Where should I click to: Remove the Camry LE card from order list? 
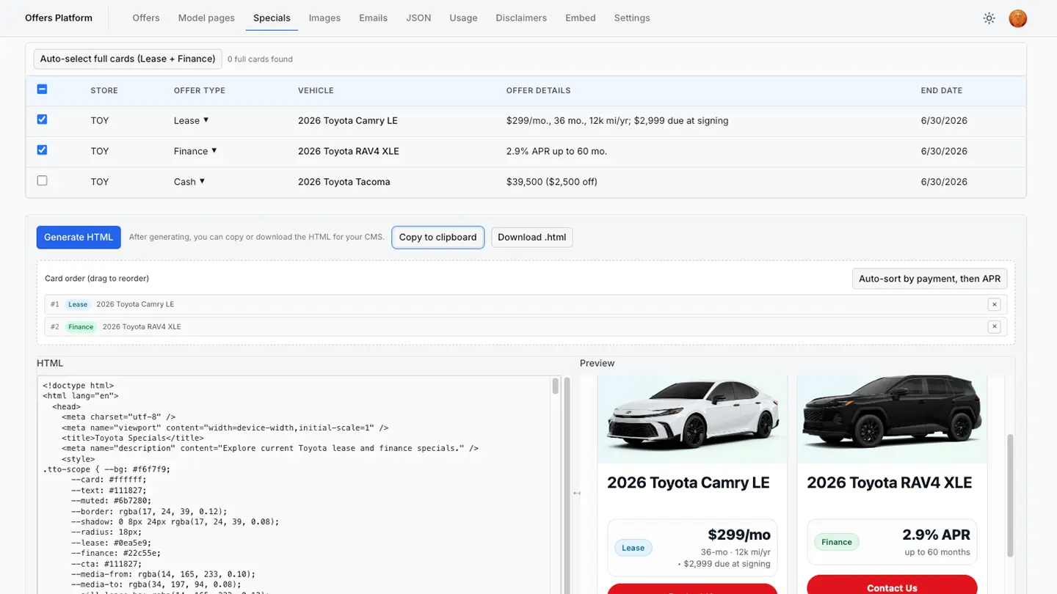point(994,304)
